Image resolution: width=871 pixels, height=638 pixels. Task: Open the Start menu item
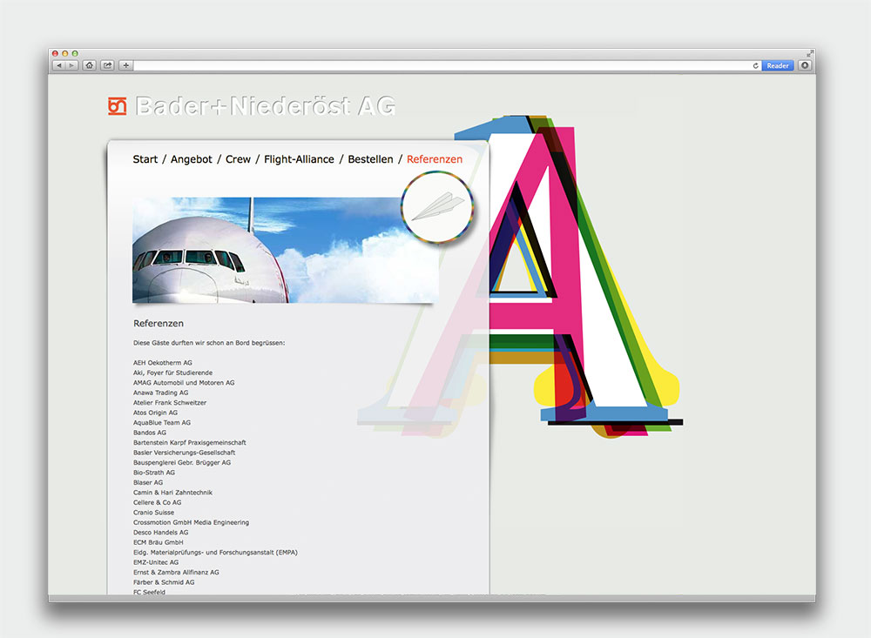[145, 159]
